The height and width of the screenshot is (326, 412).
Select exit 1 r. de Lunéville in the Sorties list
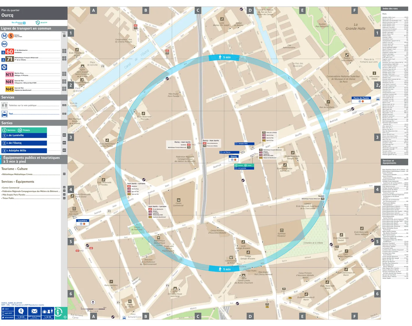(24, 135)
